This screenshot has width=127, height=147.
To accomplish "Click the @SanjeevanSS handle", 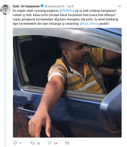I will (55, 6).
